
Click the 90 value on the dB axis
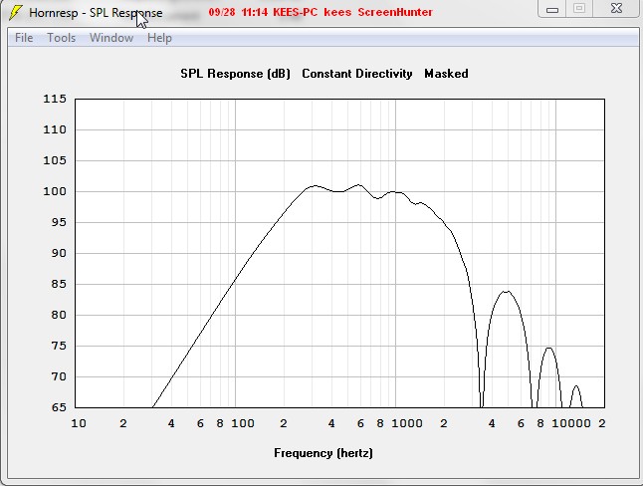(59, 253)
